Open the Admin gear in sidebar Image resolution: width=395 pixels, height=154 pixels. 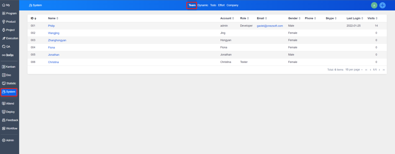[4, 140]
